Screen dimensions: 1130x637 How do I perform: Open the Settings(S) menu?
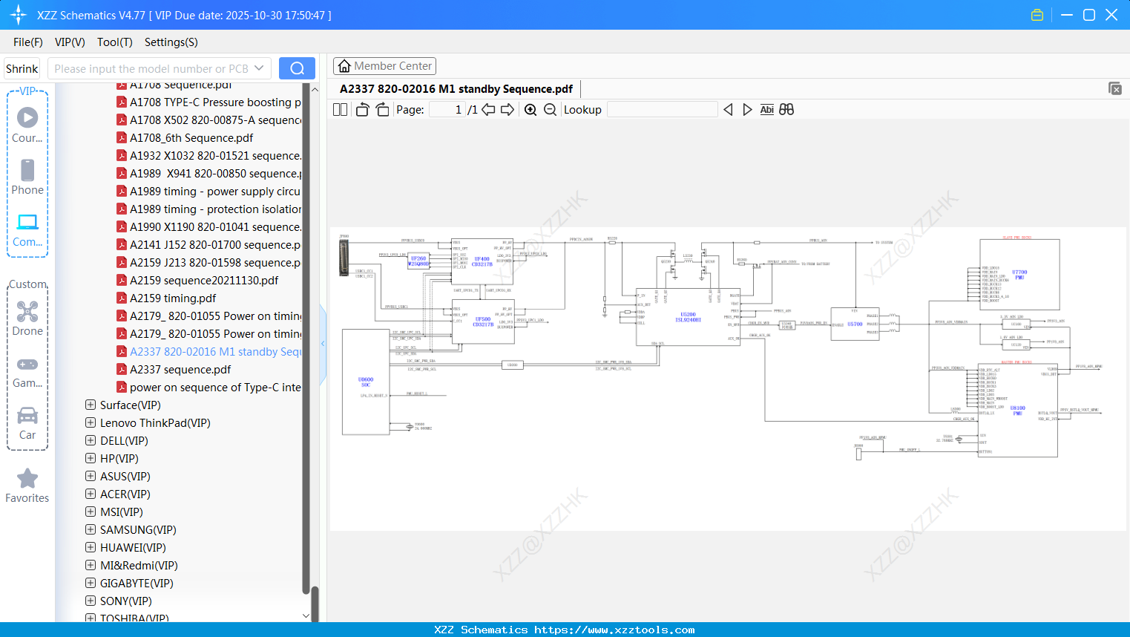point(171,42)
